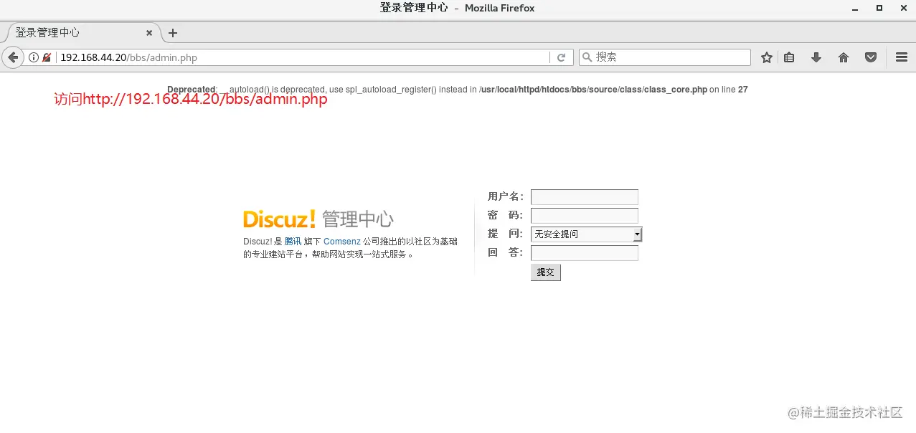
Task: Click the Discuz! 管理中心 logo
Action: point(318,219)
